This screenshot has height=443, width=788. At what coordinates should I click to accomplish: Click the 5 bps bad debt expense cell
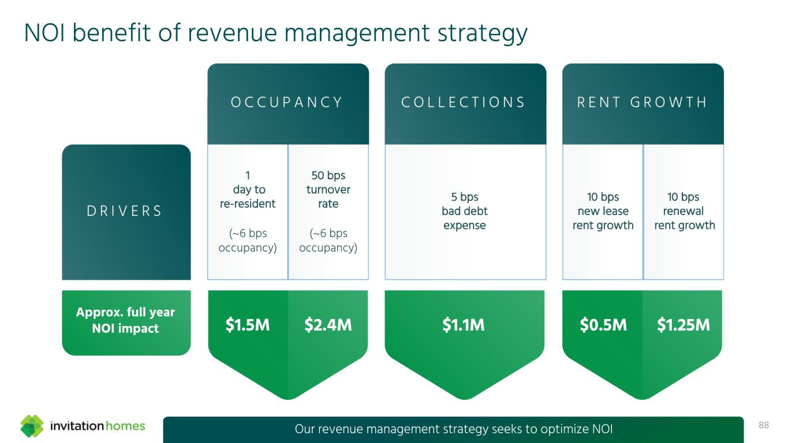[465, 211]
